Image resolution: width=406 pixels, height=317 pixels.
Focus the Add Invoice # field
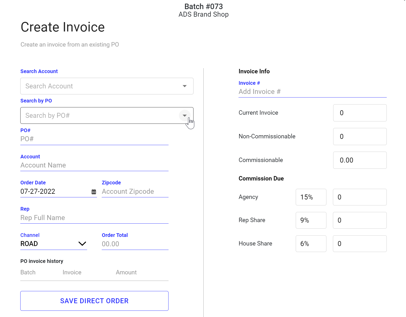[312, 92]
